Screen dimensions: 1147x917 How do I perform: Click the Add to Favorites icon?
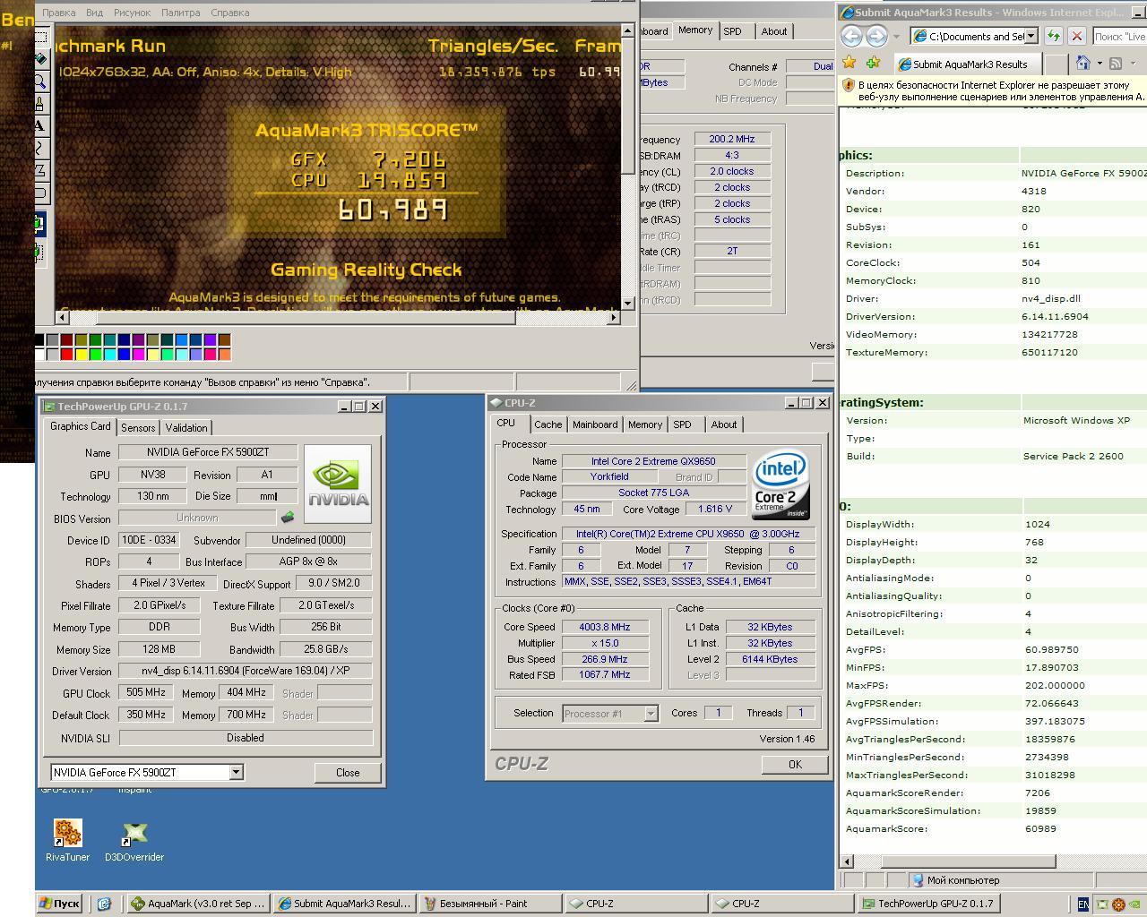click(873, 63)
